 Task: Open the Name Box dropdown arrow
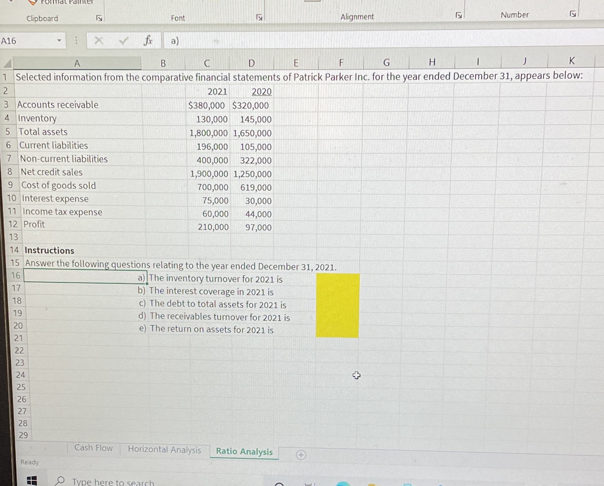(60, 41)
